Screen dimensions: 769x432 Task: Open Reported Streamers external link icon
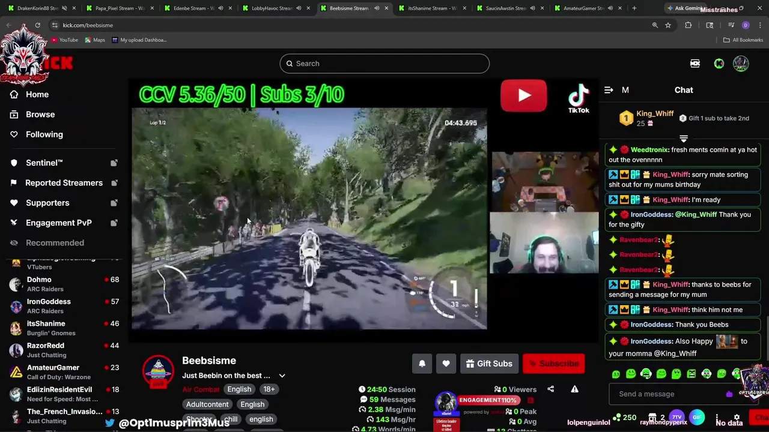(x=114, y=182)
